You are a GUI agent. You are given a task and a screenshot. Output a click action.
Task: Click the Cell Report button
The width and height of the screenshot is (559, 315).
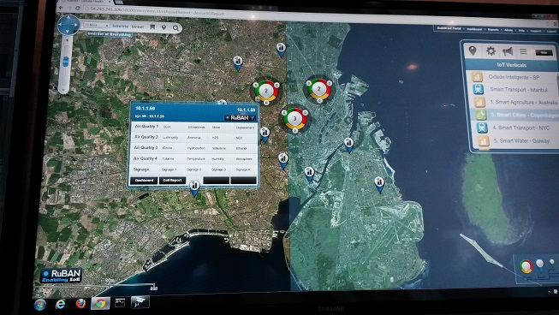(x=173, y=181)
